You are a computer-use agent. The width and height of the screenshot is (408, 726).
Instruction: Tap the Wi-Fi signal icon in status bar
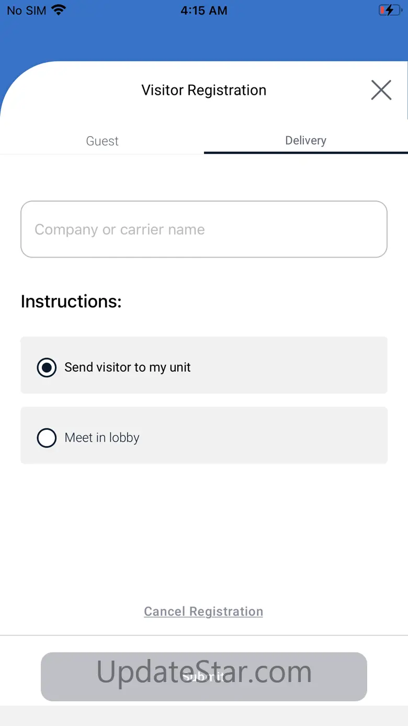(x=59, y=10)
